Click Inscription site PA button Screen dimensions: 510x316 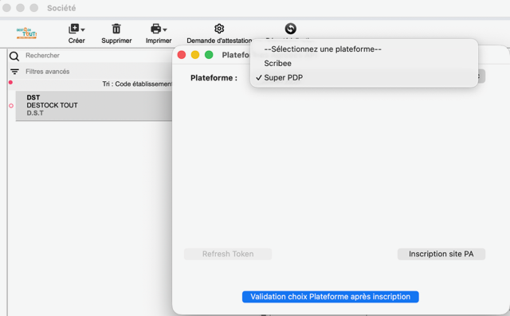click(x=441, y=254)
